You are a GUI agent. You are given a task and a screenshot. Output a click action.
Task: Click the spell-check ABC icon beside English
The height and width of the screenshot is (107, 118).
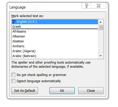click(x=14, y=22)
